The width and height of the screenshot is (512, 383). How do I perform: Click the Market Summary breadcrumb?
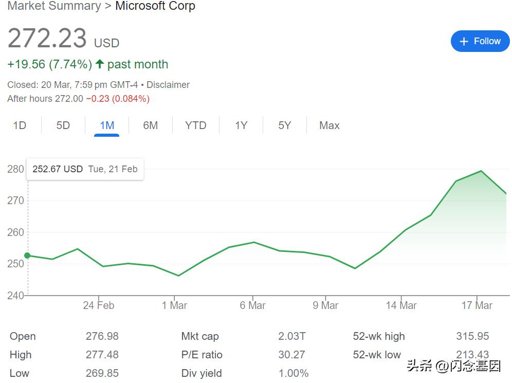(x=54, y=6)
